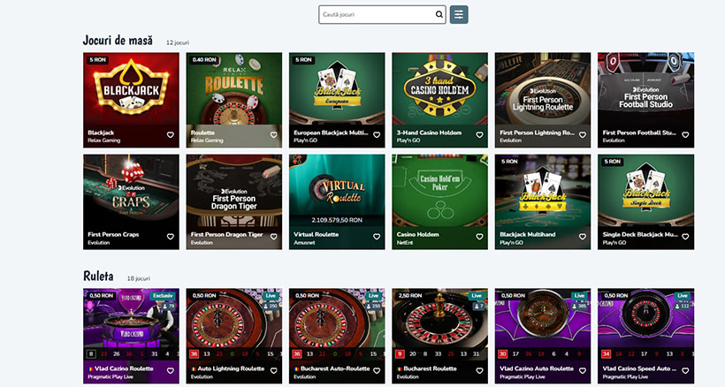Click Live badge on Auto Lightning Roulette

pyautogui.click(x=271, y=296)
